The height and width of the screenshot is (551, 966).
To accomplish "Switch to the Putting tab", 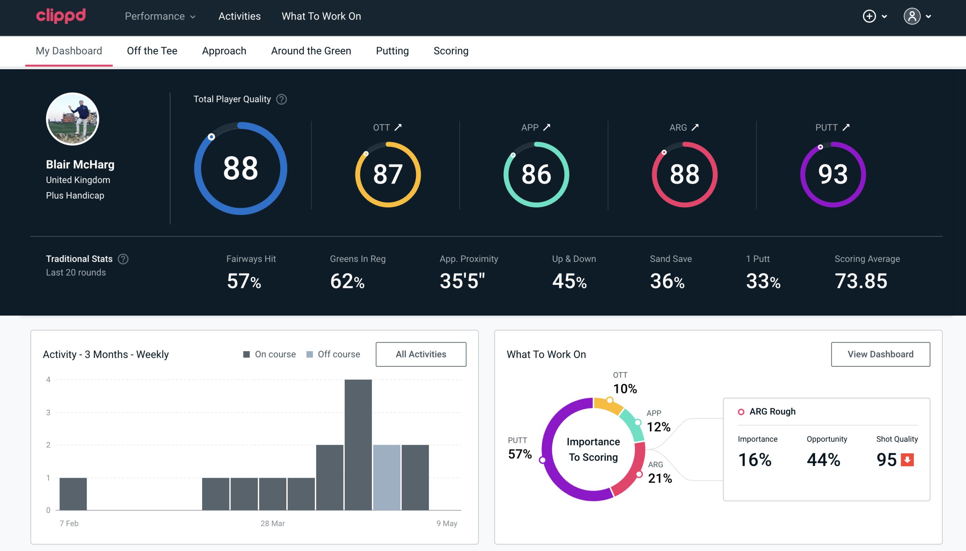I will tap(392, 50).
